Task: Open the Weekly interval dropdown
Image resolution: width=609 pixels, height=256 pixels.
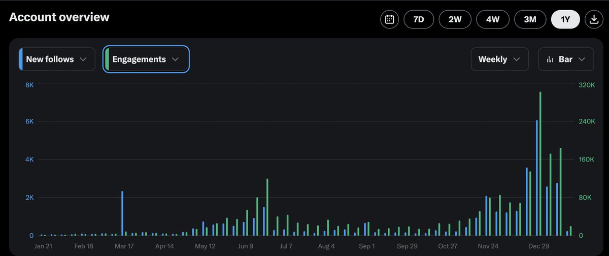Action: point(500,59)
